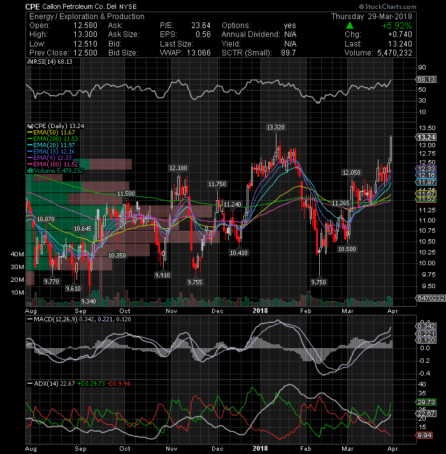
Task: Click the red 9.94 tag on ADX axis
Action: [424, 435]
